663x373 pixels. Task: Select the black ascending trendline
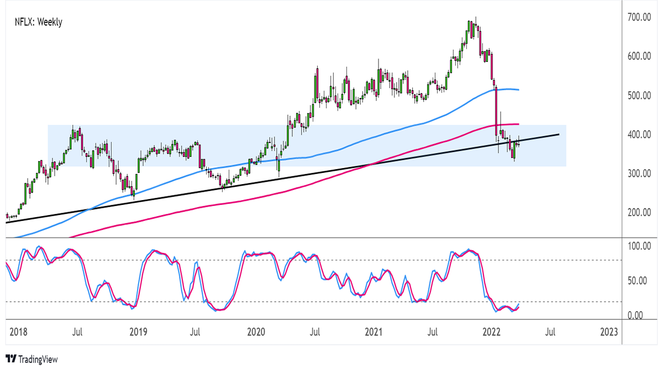tap(282, 178)
